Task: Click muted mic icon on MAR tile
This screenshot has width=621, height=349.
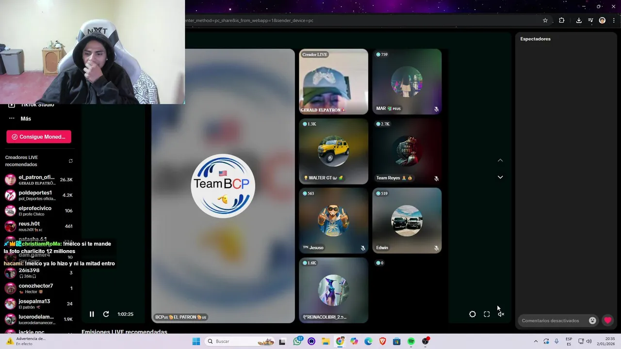Action: [436, 109]
